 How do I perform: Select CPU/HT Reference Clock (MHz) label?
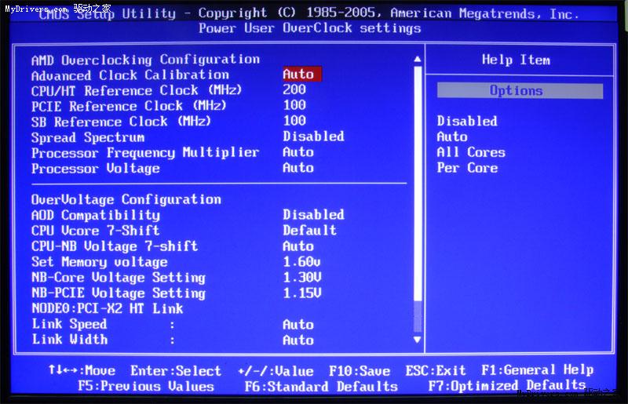coord(137,90)
